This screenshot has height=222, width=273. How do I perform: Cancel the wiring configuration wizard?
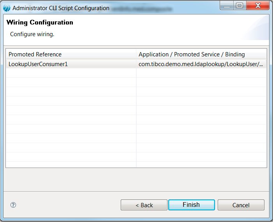(241, 205)
